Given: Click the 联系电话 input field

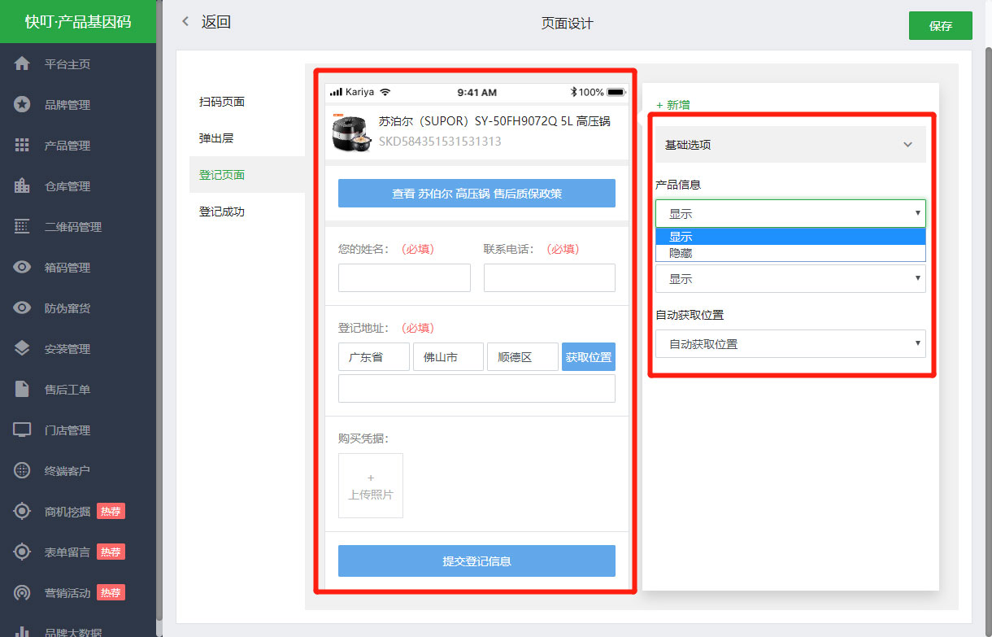Looking at the screenshot, I should point(550,277).
